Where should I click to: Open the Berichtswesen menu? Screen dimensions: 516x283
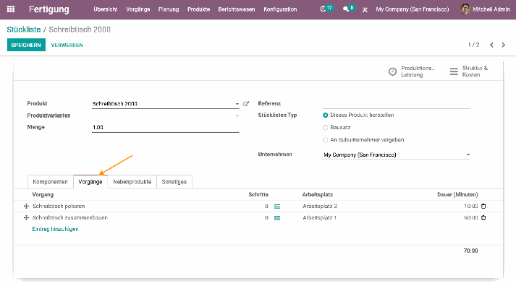pyautogui.click(x=236, y=9)
